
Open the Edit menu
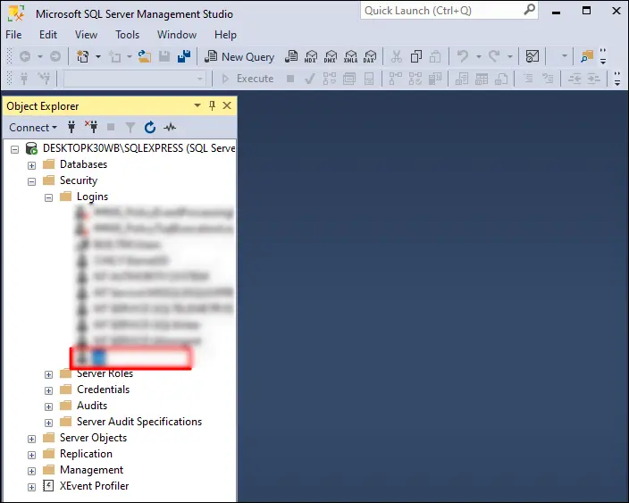coord(48,35)
